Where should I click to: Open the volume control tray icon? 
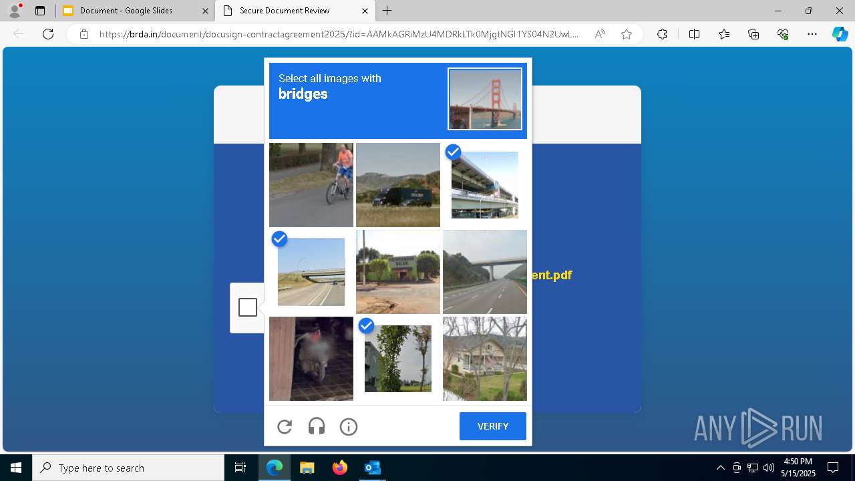768,468
